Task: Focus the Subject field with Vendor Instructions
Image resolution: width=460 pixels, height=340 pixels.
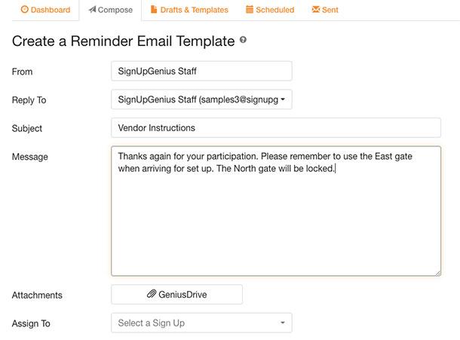Action: click(x=276, y=128)
